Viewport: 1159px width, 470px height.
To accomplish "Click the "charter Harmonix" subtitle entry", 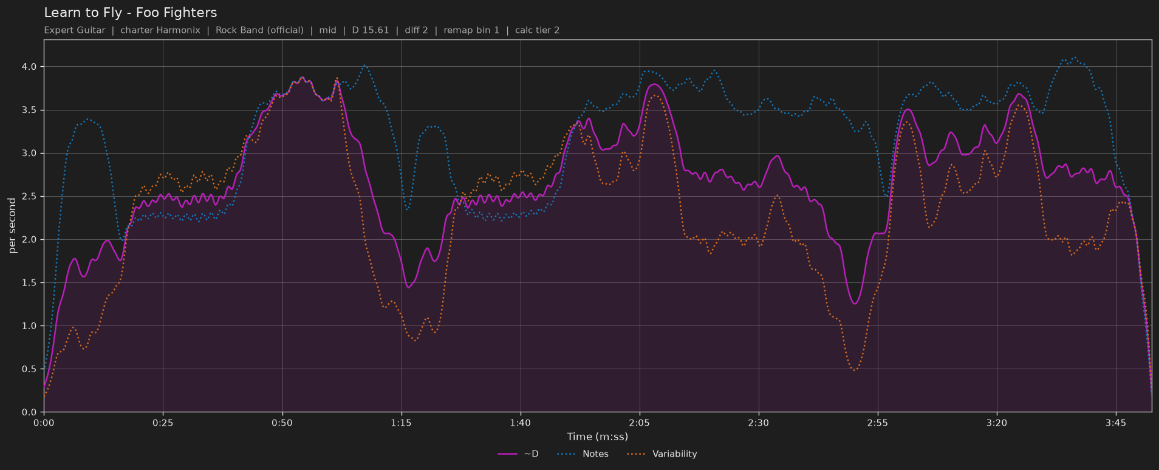I will click(160, 30).
